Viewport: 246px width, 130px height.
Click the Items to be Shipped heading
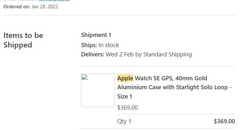(23, 40)
